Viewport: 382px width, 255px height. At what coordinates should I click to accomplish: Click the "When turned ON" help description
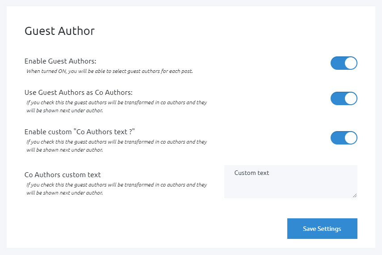coord(109,71)
